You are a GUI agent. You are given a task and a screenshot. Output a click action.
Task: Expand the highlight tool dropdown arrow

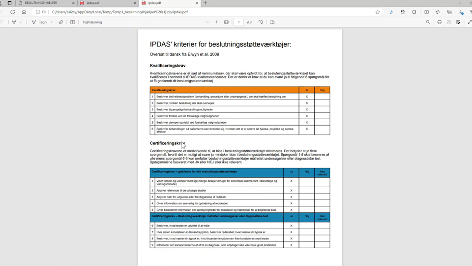coord(21,22)
